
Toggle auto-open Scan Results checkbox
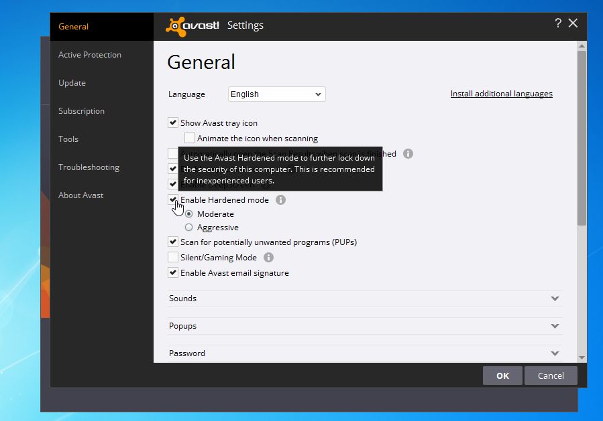172,153
